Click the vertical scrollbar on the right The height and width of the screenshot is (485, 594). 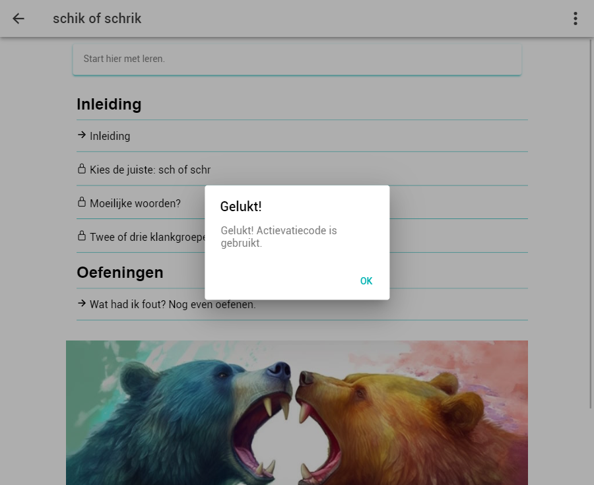(x=591, y=224)
